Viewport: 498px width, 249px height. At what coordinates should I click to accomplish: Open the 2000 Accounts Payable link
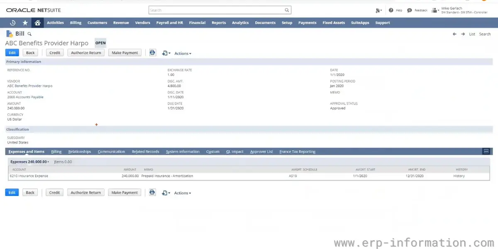pyautogui.click(x=25, y=97)
